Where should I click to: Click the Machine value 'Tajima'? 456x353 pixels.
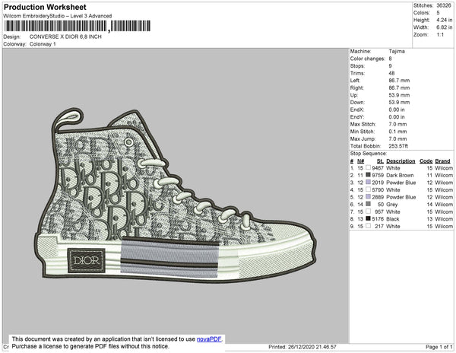pyautogui.click(x=397, y=51)
